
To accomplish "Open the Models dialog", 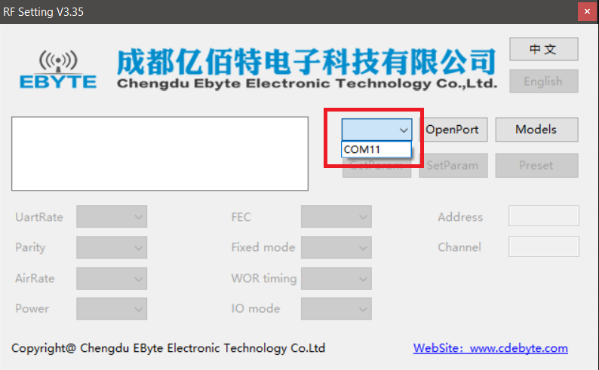I will coord(536,130).
